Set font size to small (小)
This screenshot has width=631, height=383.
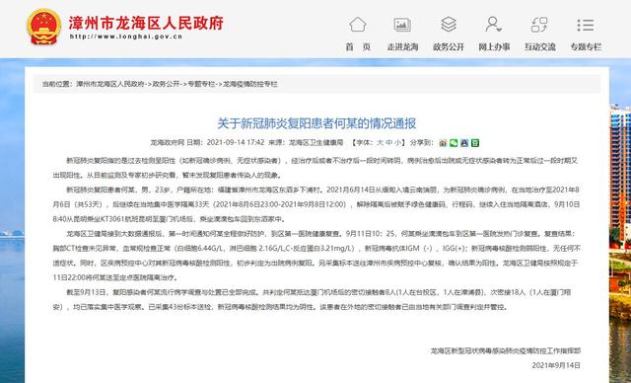click(x=397, y=142)
